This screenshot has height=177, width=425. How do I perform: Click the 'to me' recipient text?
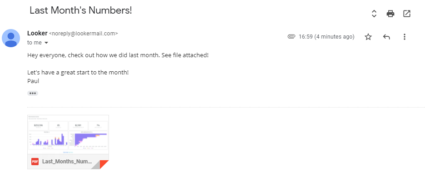coord(35,43)
